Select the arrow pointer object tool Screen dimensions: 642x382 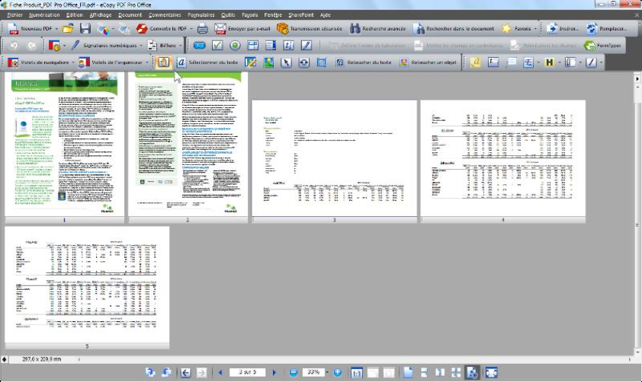pyautogui.click(x=286, y=62)
